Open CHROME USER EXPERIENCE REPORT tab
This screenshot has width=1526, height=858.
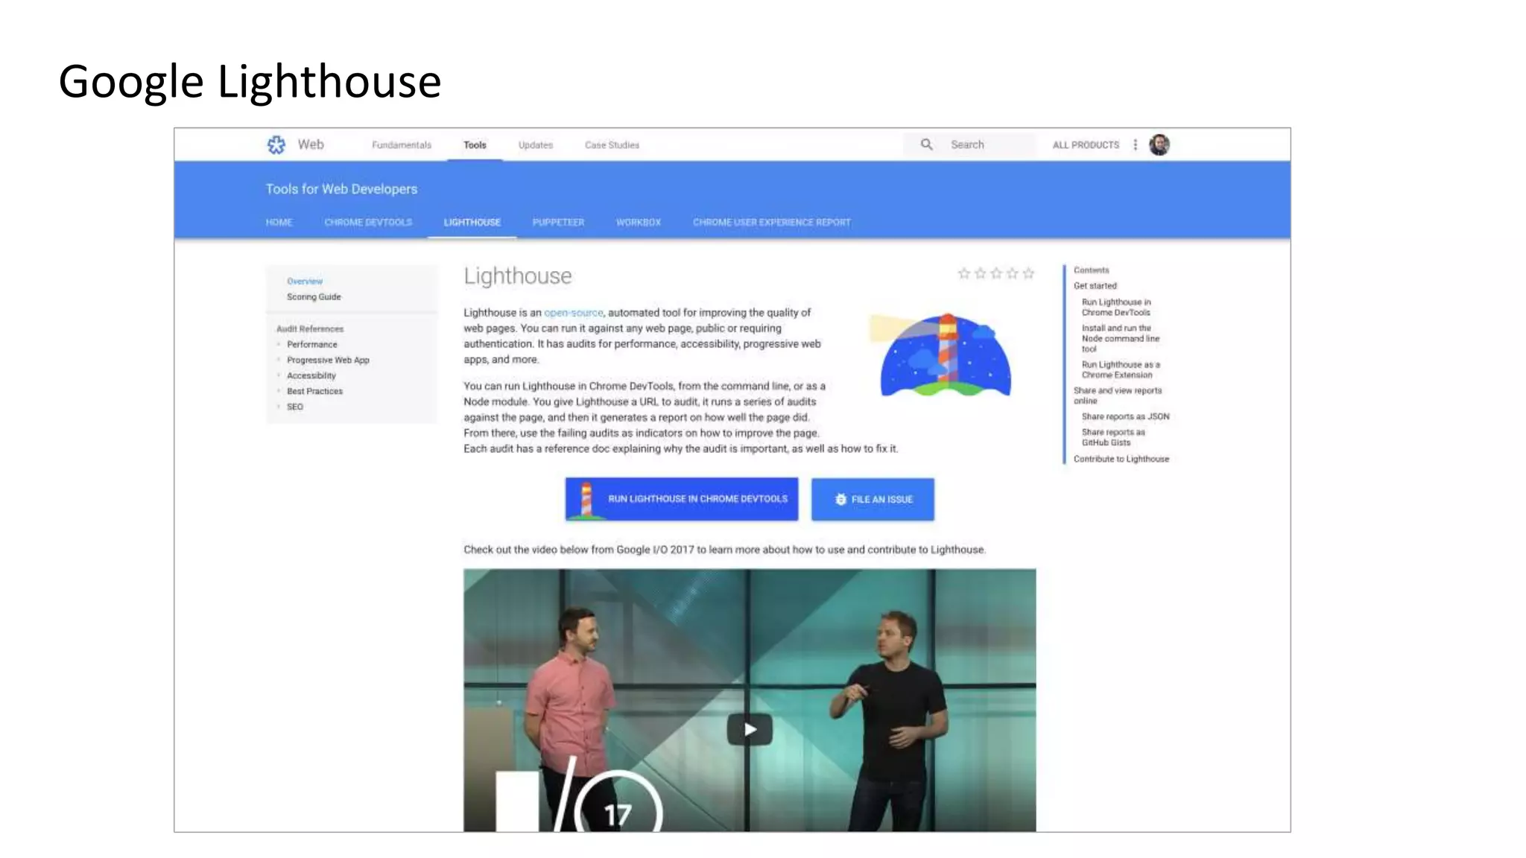[x=772, y=223]
